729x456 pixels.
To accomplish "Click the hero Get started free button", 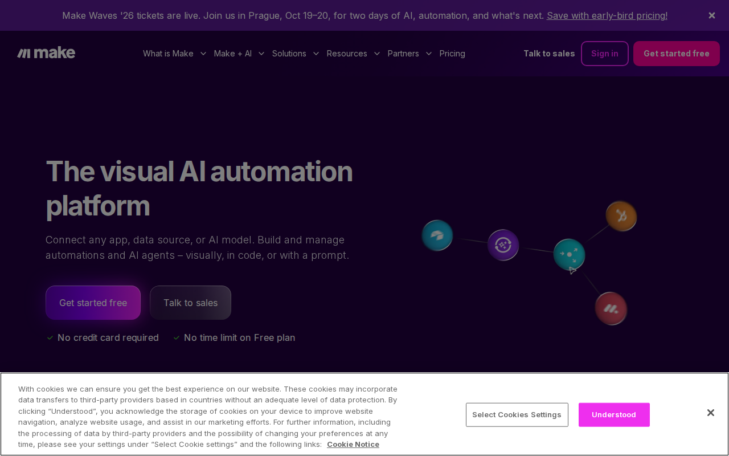I will (x=93, y=303).
